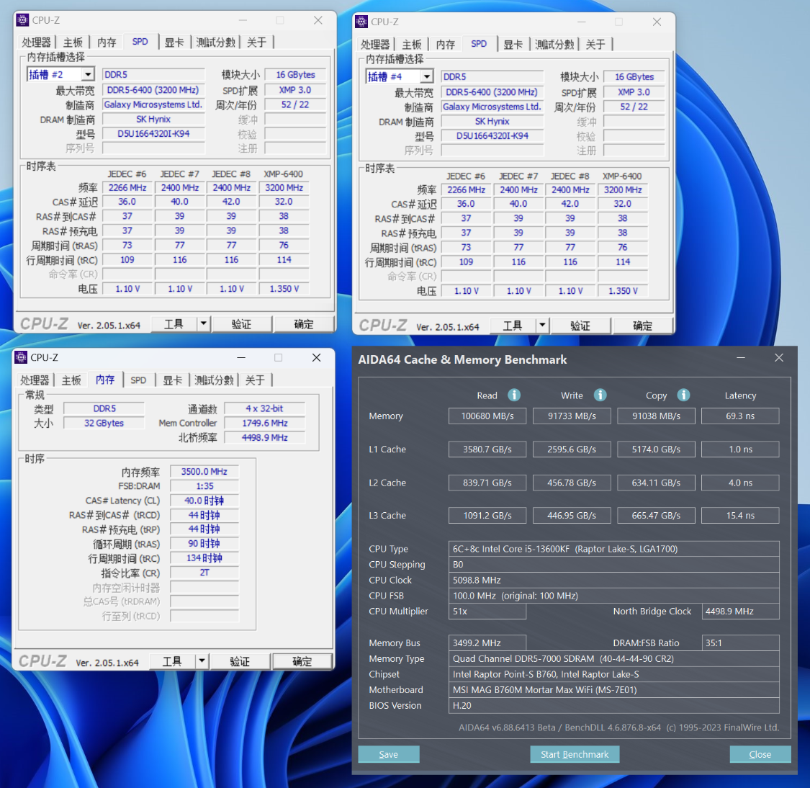This screenshot has width=810, height=788.
Task: Click the CPU-Z app icon in the memory timings window
Action: pyautogui.click(x=21, y=357)
